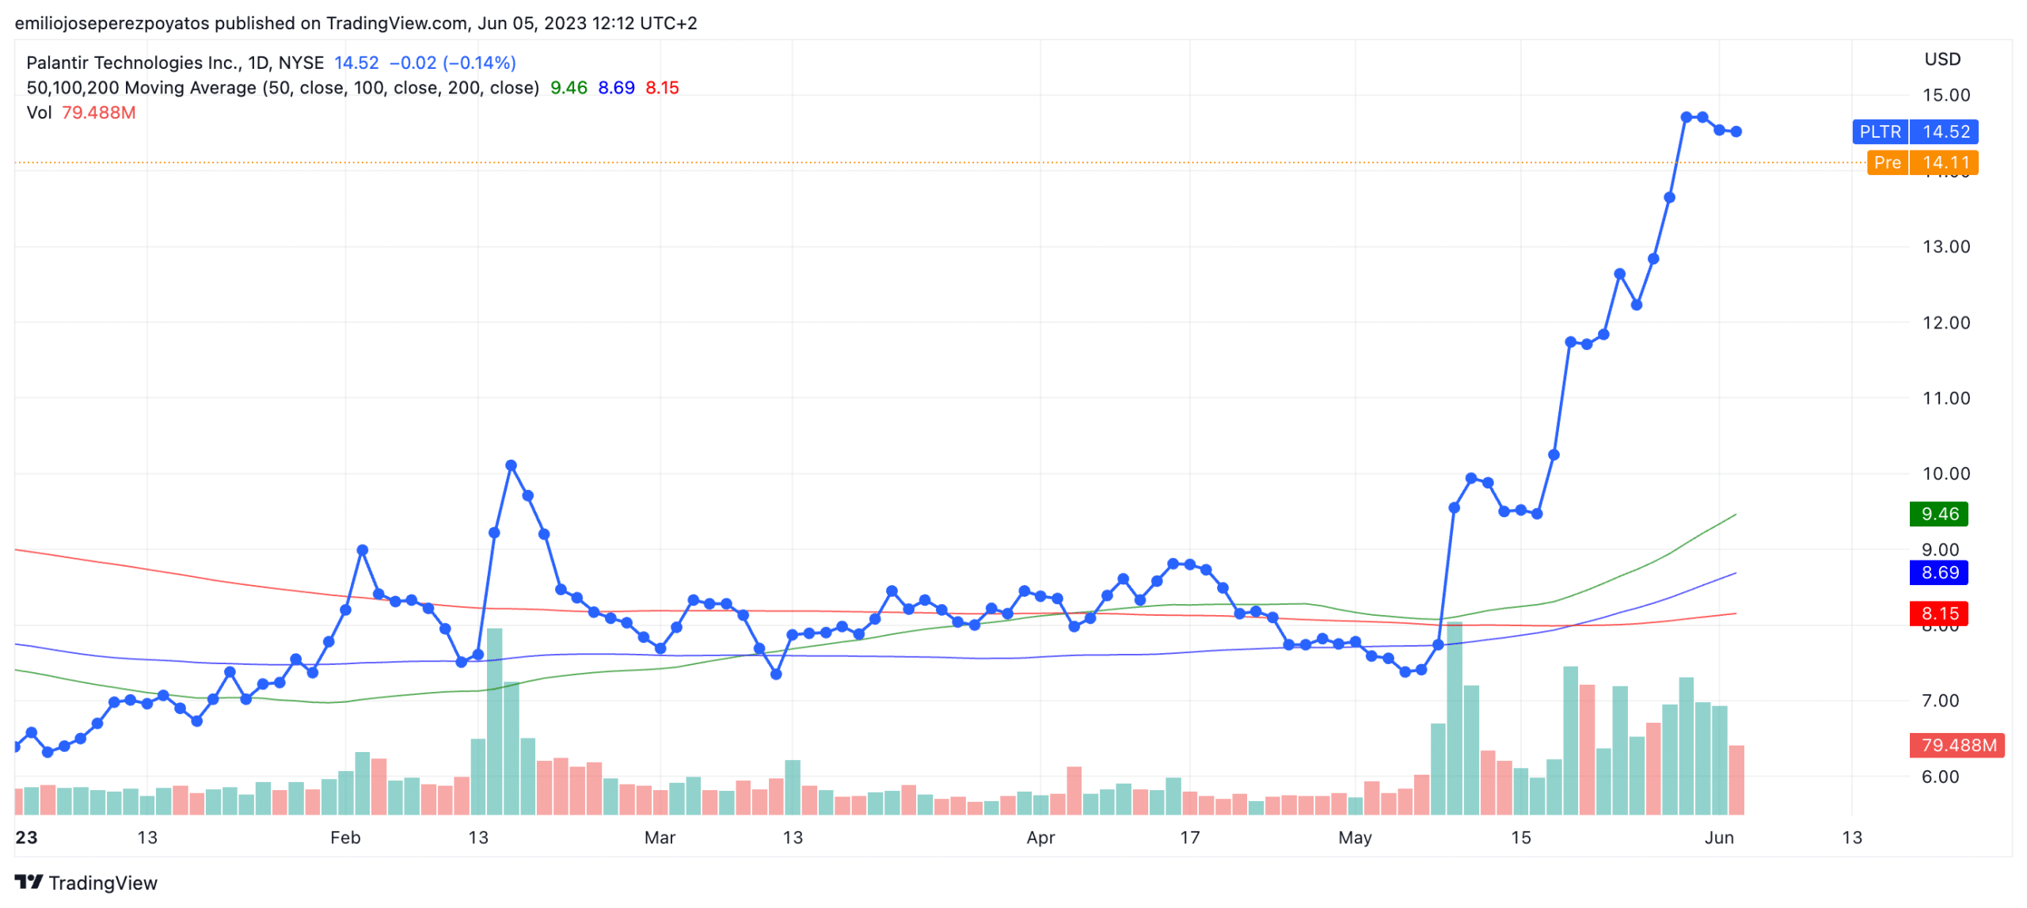Click the Mar date axis label
This screenshot has height=908, width=2027.
(660, 838)
